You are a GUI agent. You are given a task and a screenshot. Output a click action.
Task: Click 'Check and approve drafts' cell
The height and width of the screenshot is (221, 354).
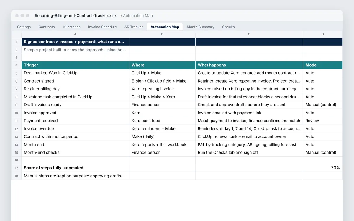pos(249,105)
